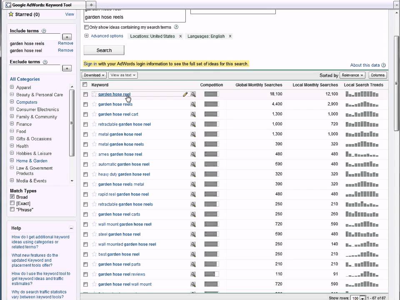Remove the include term garden hose reels
400x300 pixels.
65,43
